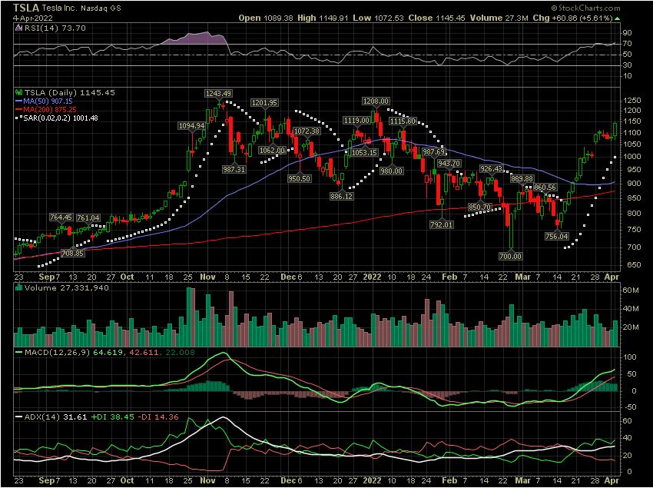653x488 pixels.
Task: Click the '950.50' price label
Action: (300, 178)
